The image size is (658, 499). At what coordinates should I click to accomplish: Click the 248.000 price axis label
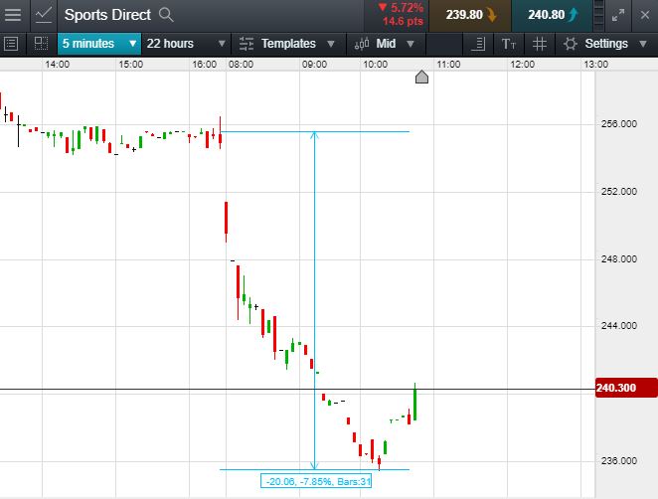619,258
